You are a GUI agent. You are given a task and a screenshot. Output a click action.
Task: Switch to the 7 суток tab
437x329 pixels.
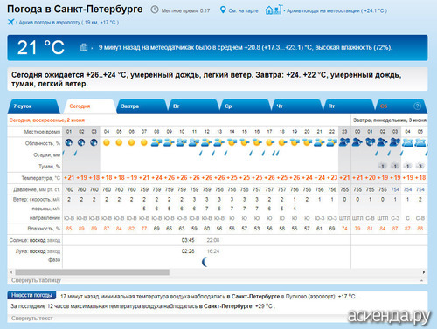[x=33, y=106]
